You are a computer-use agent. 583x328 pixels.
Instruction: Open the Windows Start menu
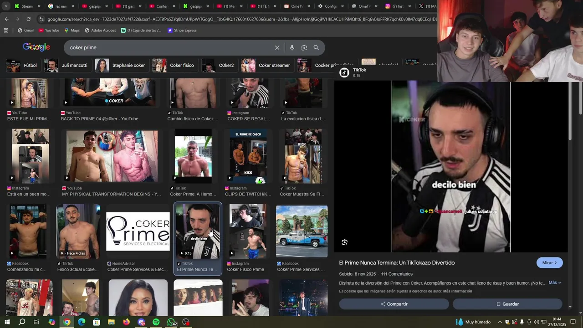pos(7,322)
